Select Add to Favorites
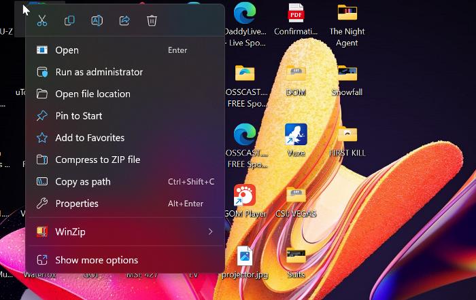Viewport: 476px width, 300px height. tap(90, 138)
